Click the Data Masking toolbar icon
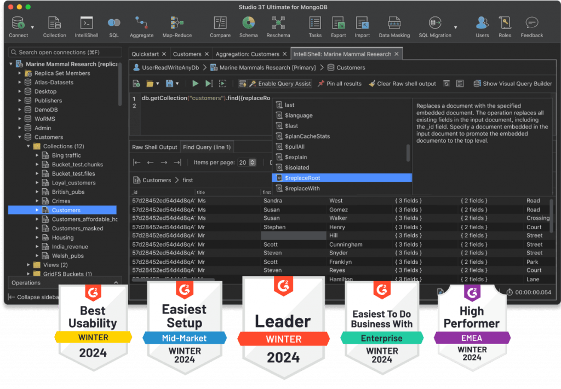The height and width of the screenshot is (389, 561). (x=394, y=23)
